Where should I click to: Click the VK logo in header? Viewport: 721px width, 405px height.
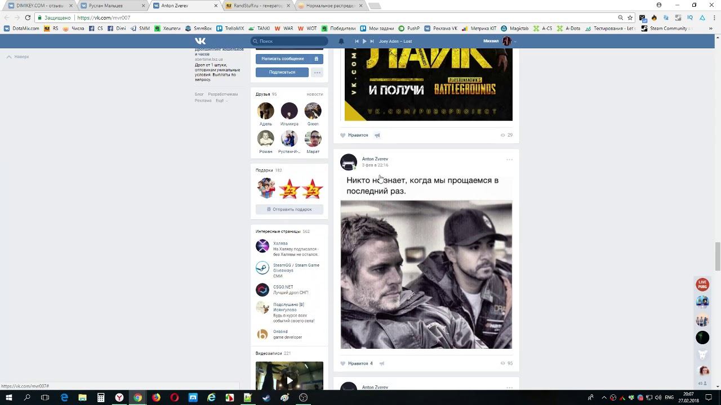coord(200,41)
